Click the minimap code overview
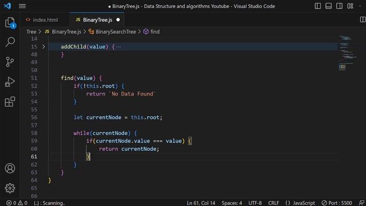Screen dimensions: 366x206 tap(347, 53)
